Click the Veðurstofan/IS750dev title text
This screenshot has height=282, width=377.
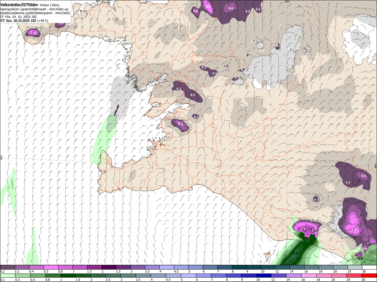point(19,5)
